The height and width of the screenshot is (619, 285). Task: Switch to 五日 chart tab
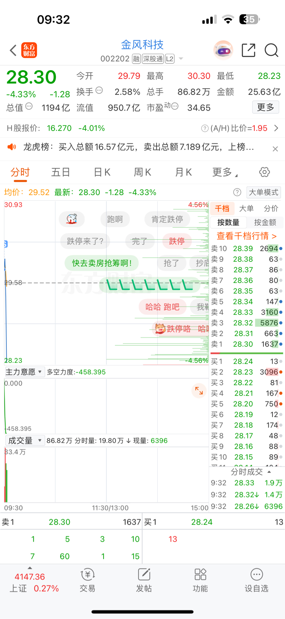coord(60,173)
